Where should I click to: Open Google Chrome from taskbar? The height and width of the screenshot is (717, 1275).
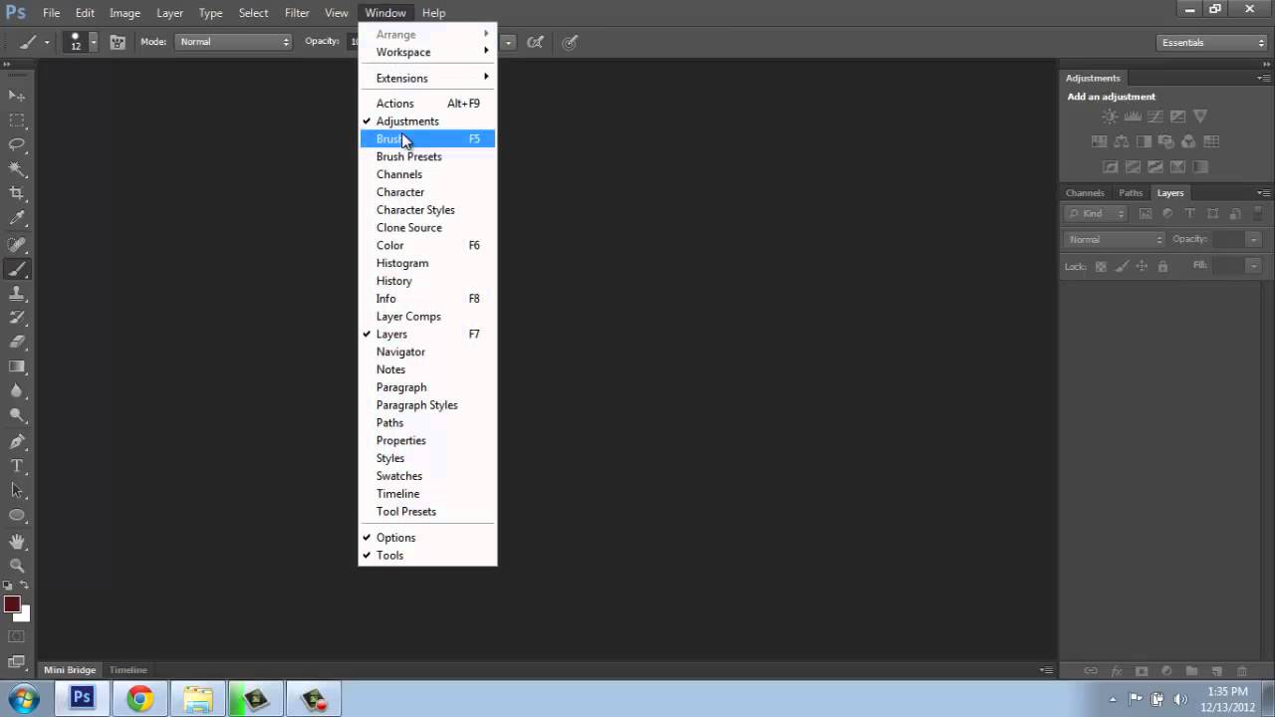[139, 699]
